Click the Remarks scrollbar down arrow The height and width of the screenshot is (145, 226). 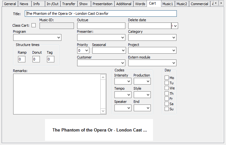[103, 111]
